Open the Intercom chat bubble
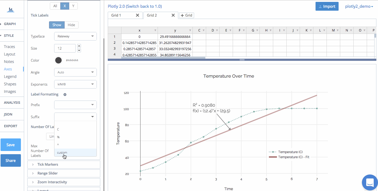This screenshot has width=378, height=191. pos(370,183)
